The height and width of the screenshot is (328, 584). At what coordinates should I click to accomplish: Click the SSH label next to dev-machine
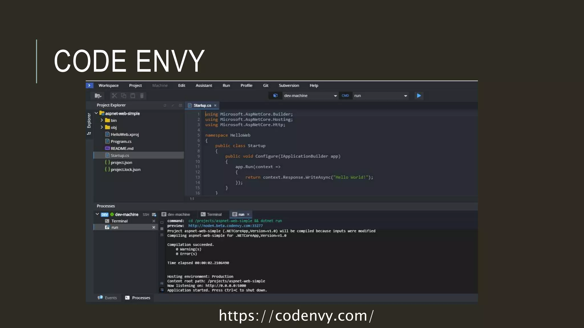point(146,215)
